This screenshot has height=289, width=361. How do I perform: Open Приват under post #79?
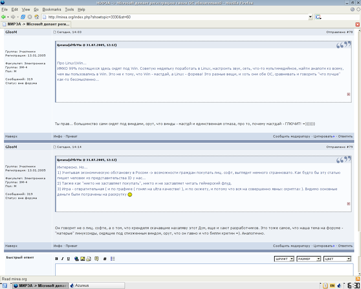71,246
